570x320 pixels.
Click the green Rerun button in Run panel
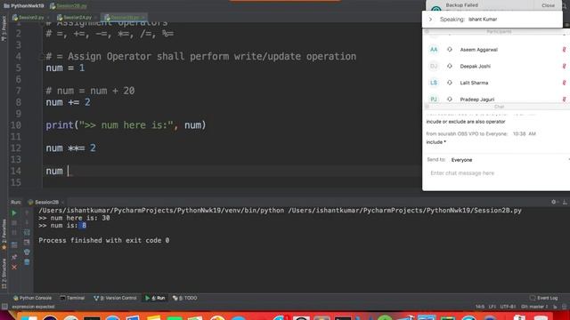(x=14, y=213)
